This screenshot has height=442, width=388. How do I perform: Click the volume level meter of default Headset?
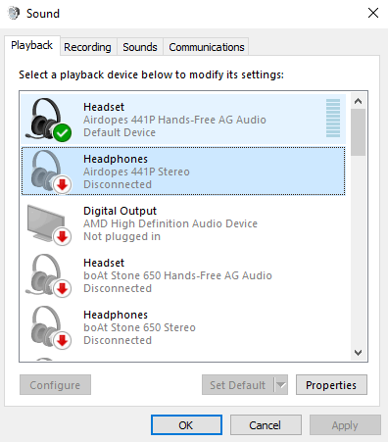[333, 118]
